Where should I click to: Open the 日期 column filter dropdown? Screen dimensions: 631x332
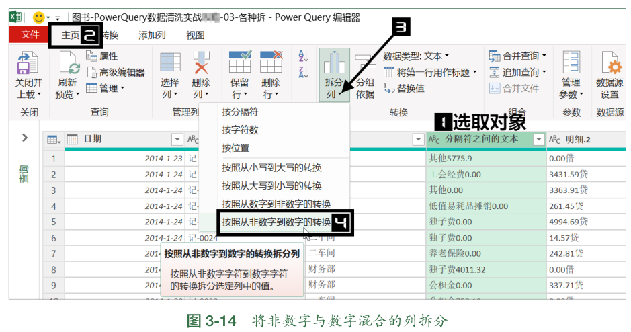(x=177, y=140)
